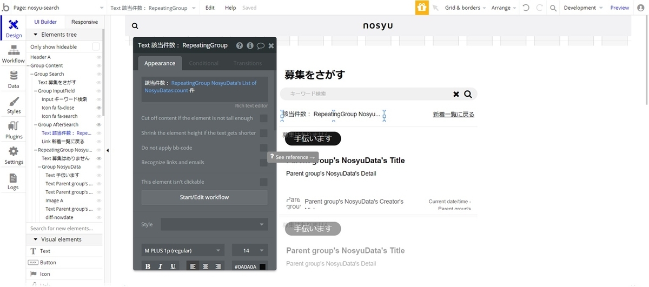Open the Conditional tab
Image resolution: width=649 pixels, height=287 pixels.
[x=204, y=63]
